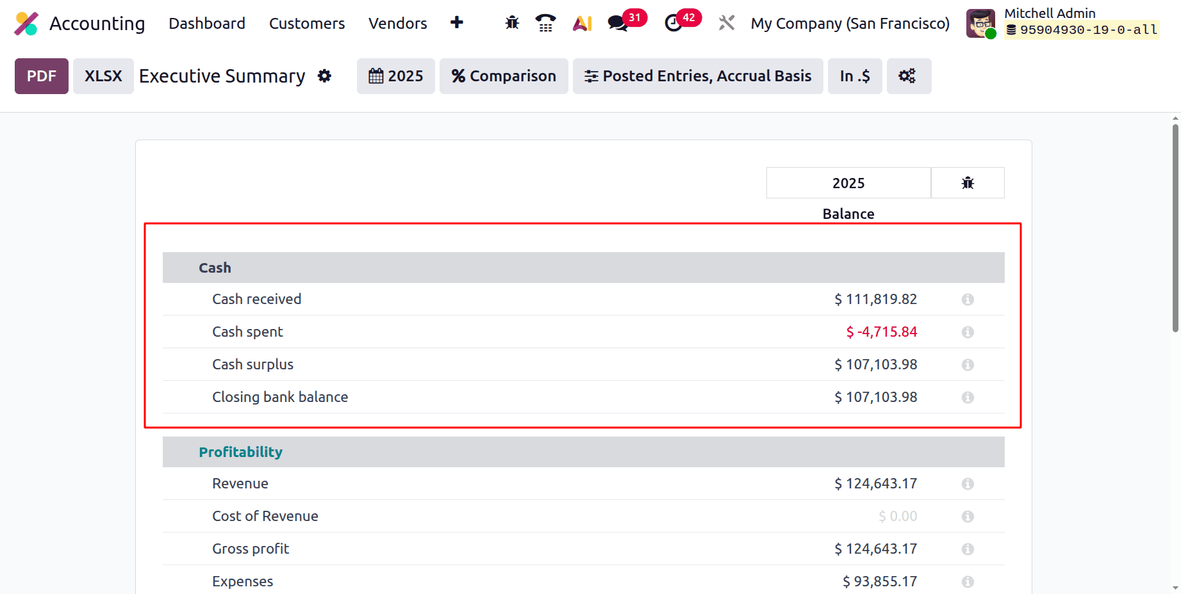Show info tooltip for Revenue
Screen dimensions: 1181x594
coord(968,483)
